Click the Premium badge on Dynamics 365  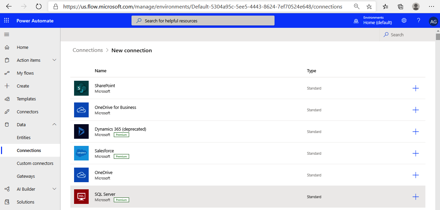point(121,135)
